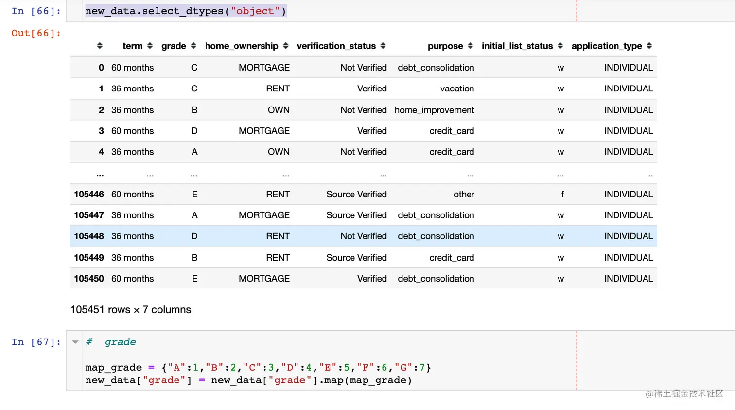Click '105451 rows × 7 columns' summary text

coord(131,310)
